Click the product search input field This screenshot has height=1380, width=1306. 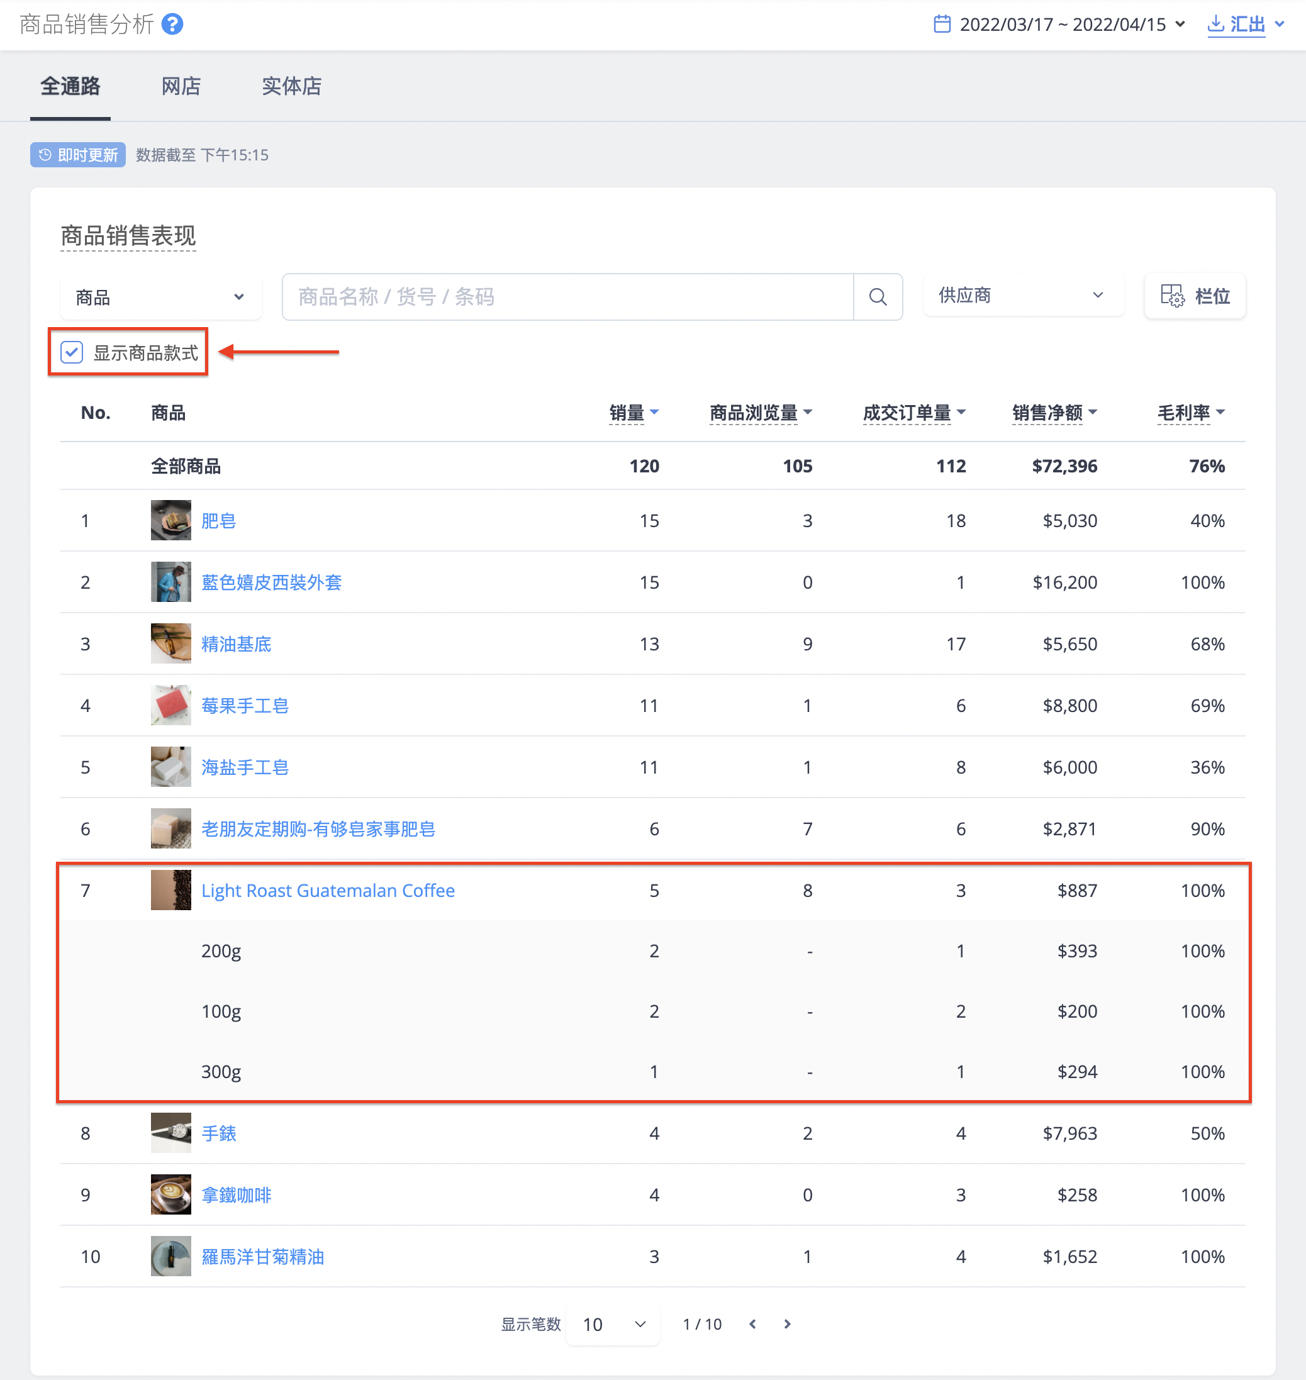tap(568, 297)
